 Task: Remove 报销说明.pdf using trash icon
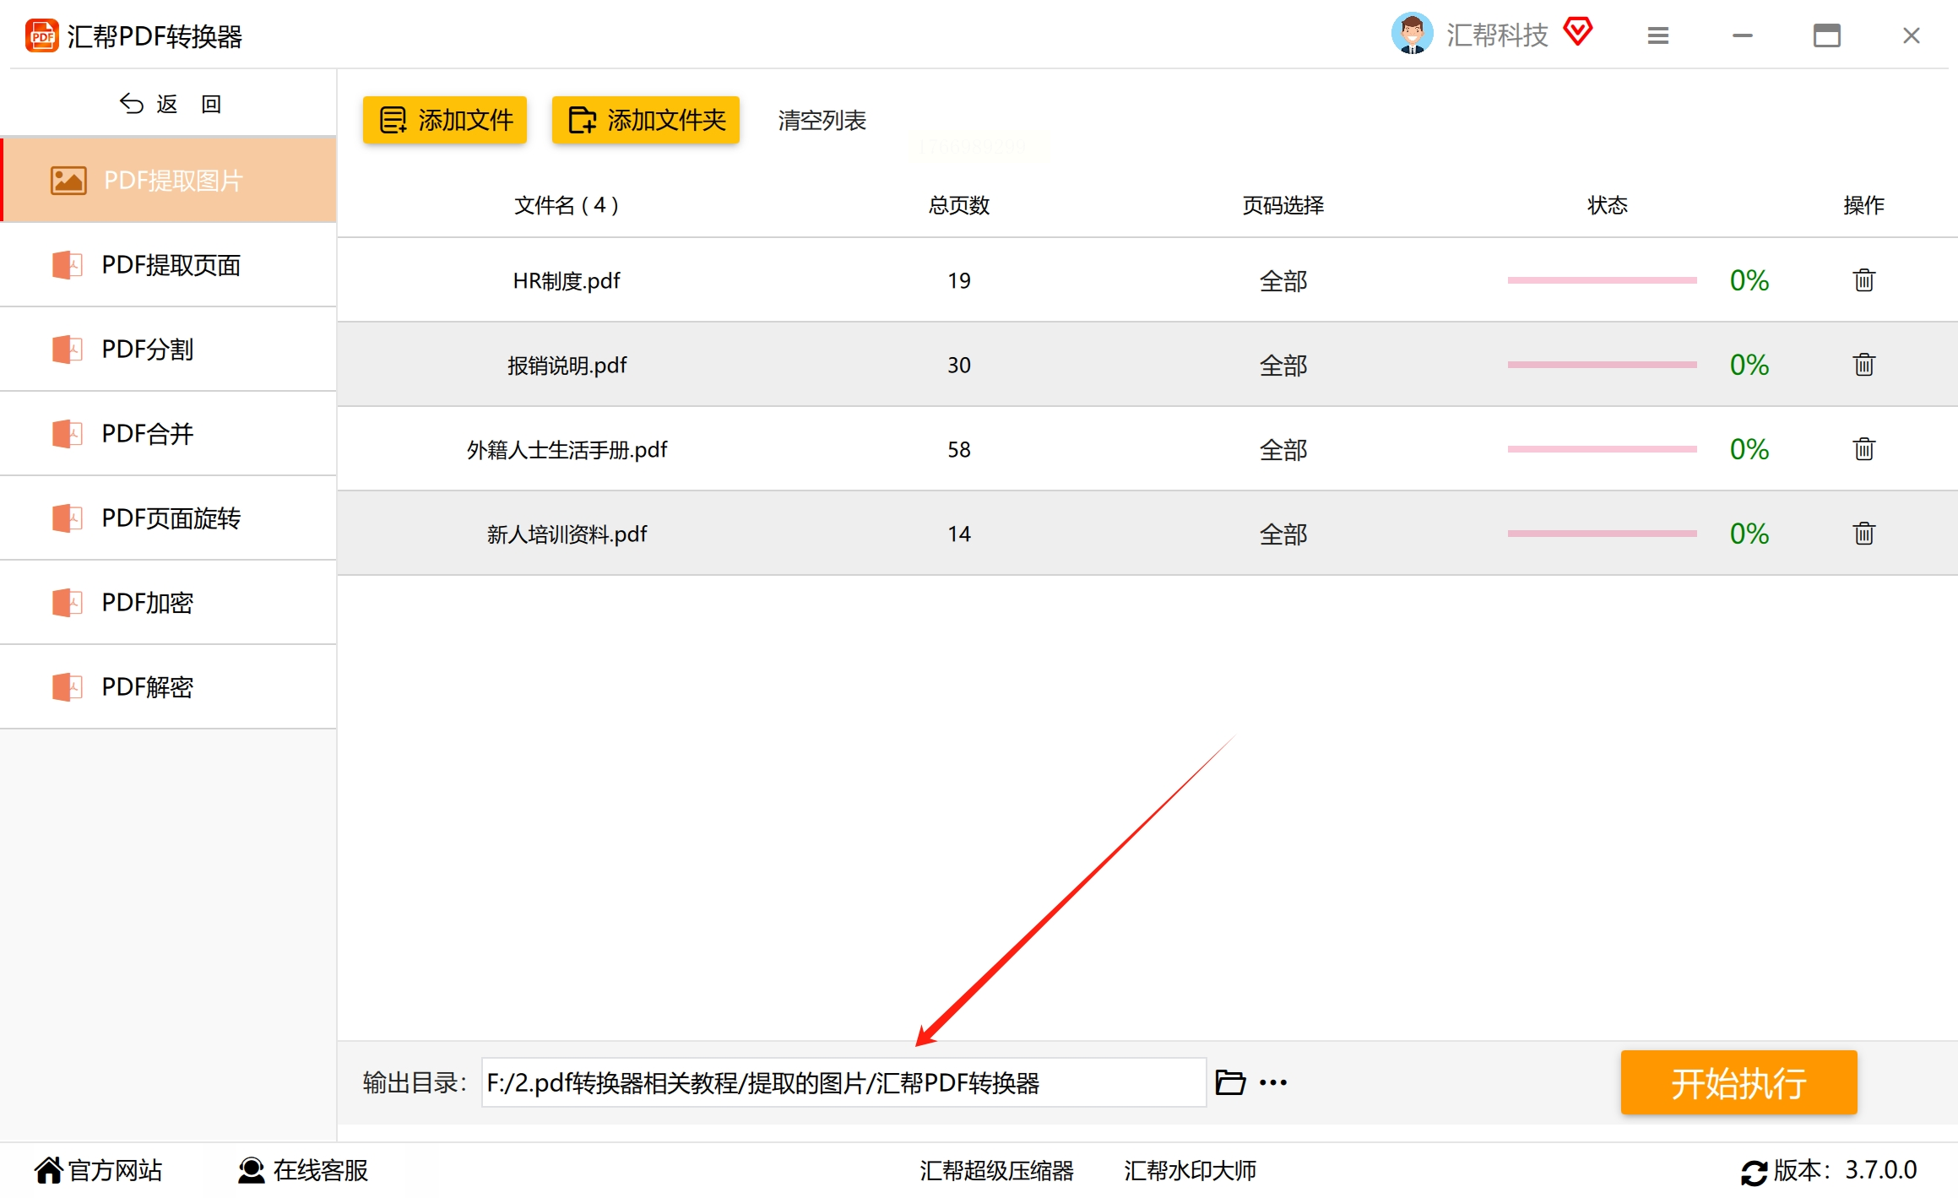(x=1863, y=365)
